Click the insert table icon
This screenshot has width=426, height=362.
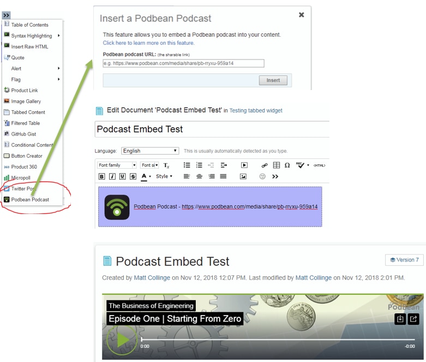[x=277, y=165]
